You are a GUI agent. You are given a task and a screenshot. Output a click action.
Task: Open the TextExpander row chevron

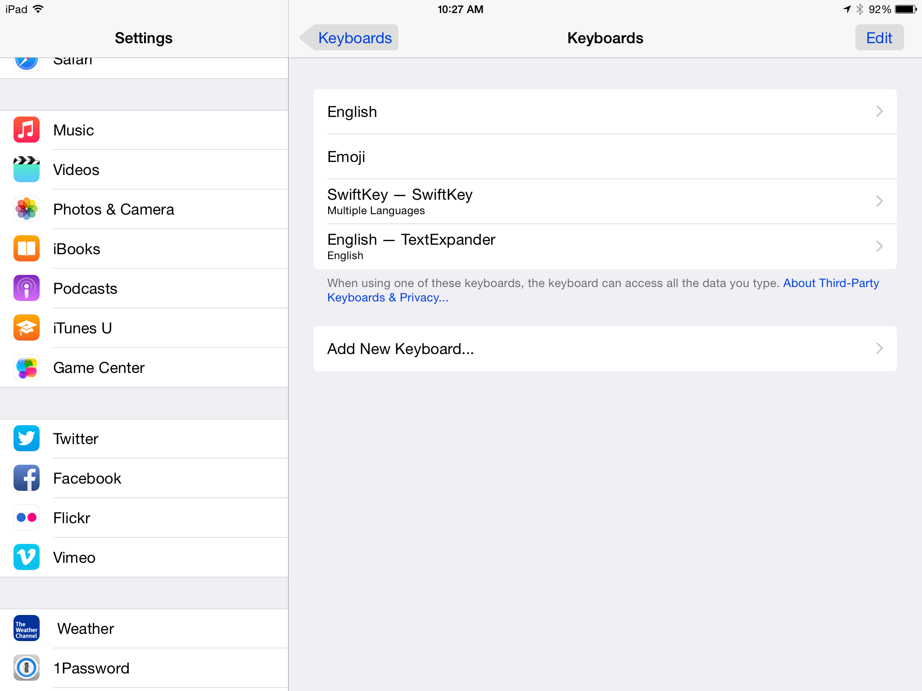(x=879, y=246)
